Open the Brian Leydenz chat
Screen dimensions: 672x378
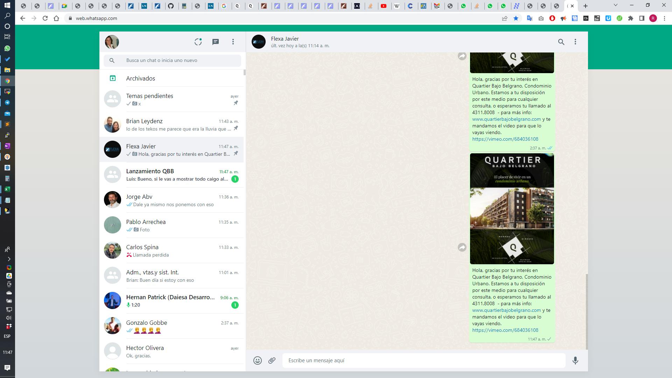click(171, 125)
